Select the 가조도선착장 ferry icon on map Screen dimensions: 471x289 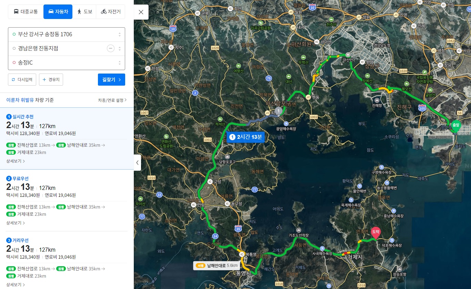coord(299,230)
